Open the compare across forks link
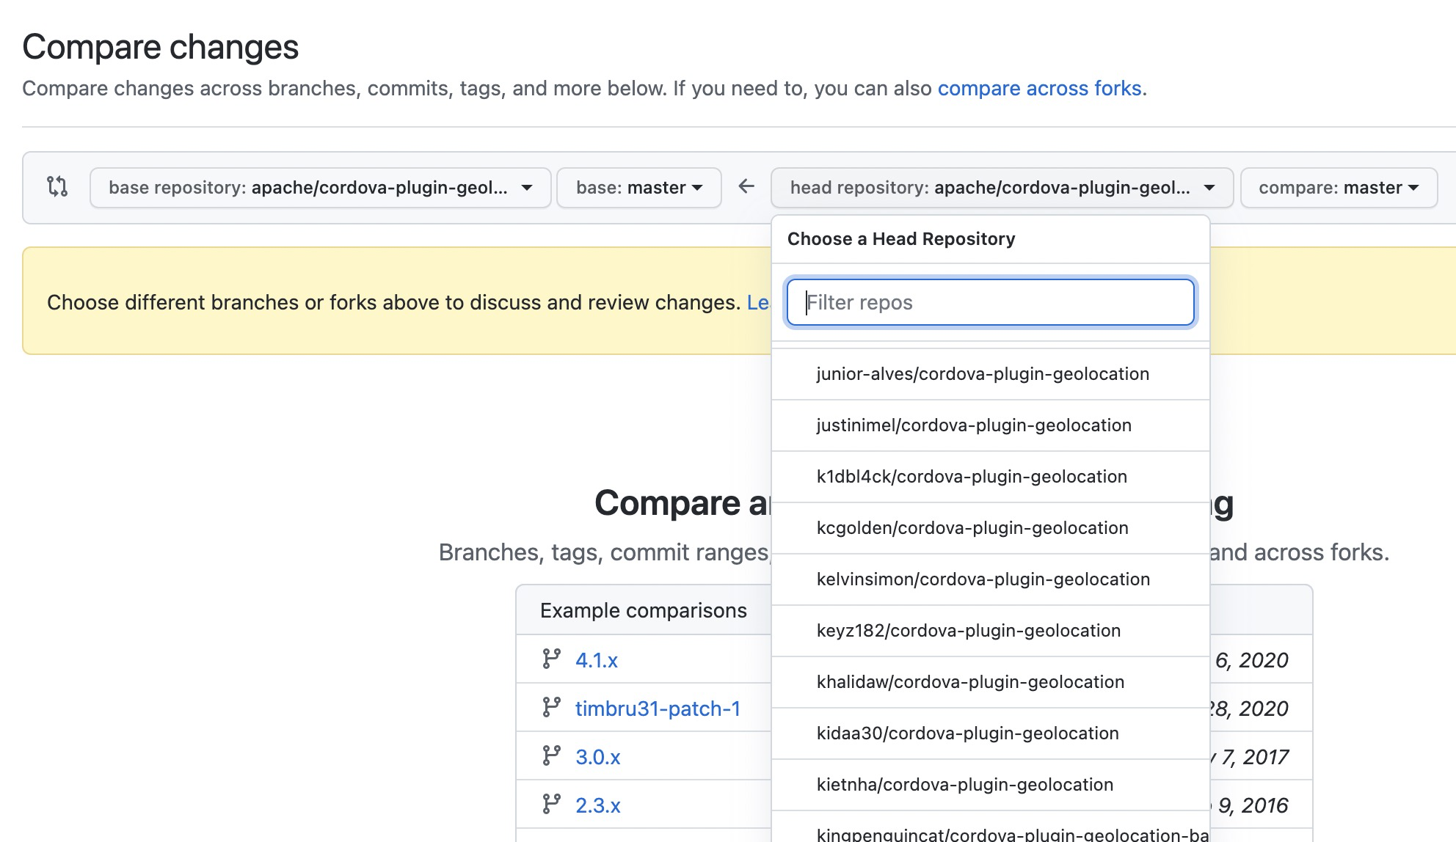The height and width of the screenshot is (842, 1456). coord(1039,88)
